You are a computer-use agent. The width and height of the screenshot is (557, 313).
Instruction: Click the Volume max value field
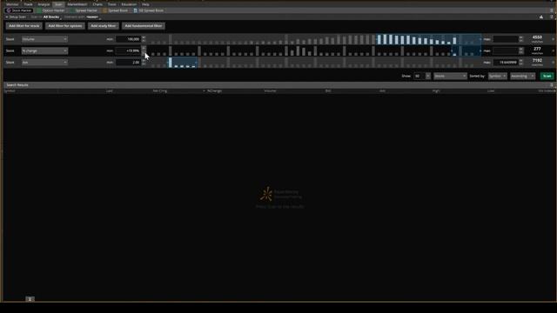point(506,39)
